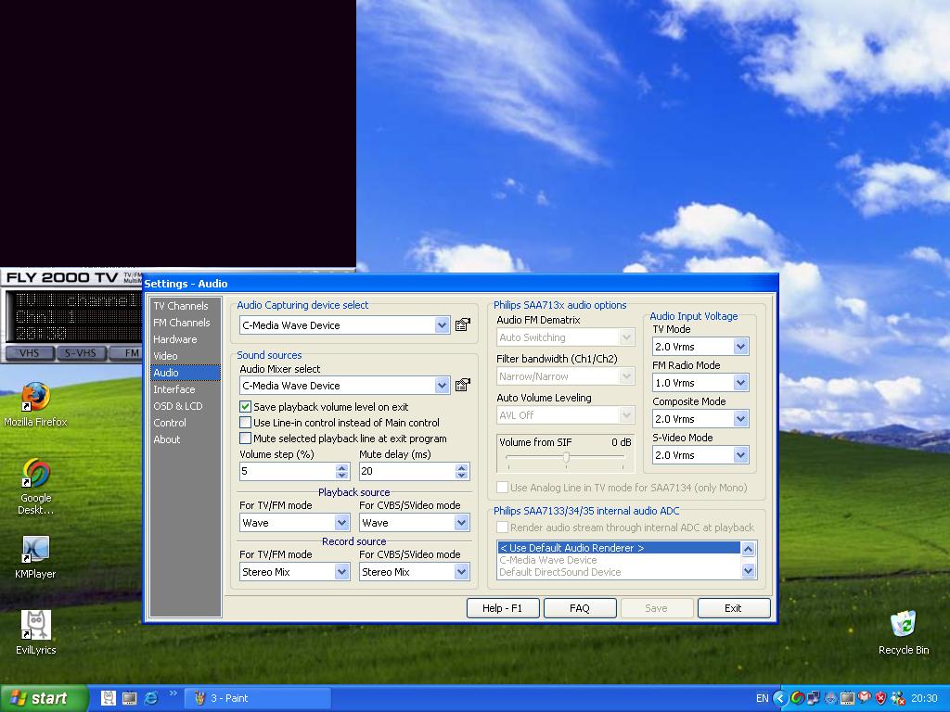Open audio mixer properties icon

pos(462,386)
